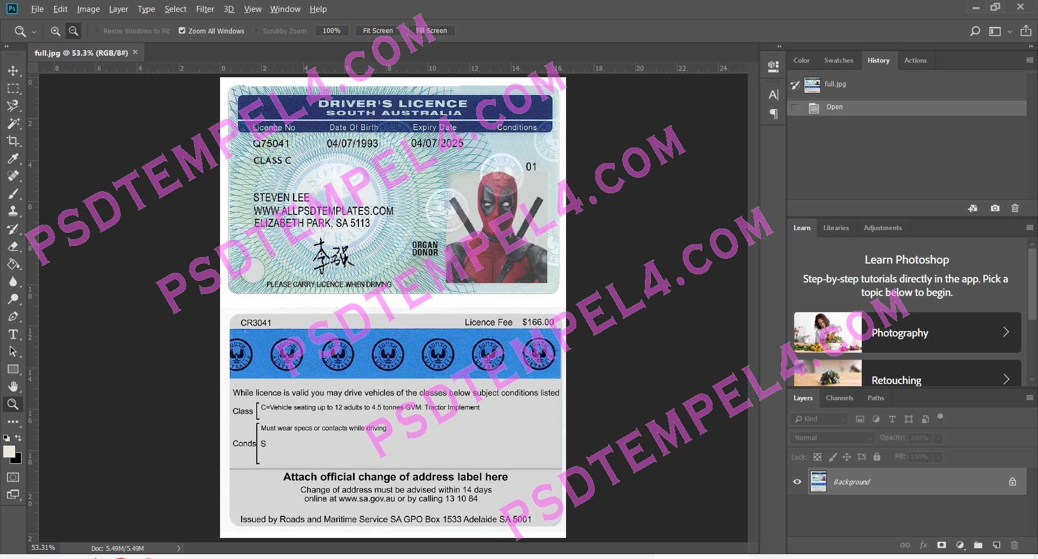Choose the Horizontal Type tool

pyautogui.click(x=13, y=334)
